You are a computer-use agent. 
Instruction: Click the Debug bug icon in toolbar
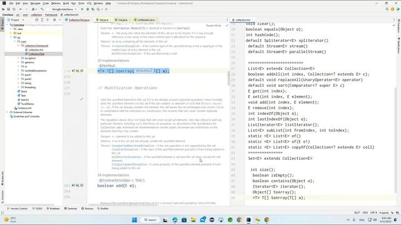(88, 9)
